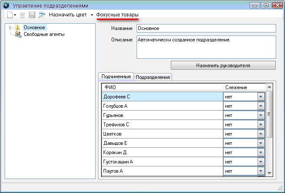Click the table scrollbar down arrow

pos(269,173)
